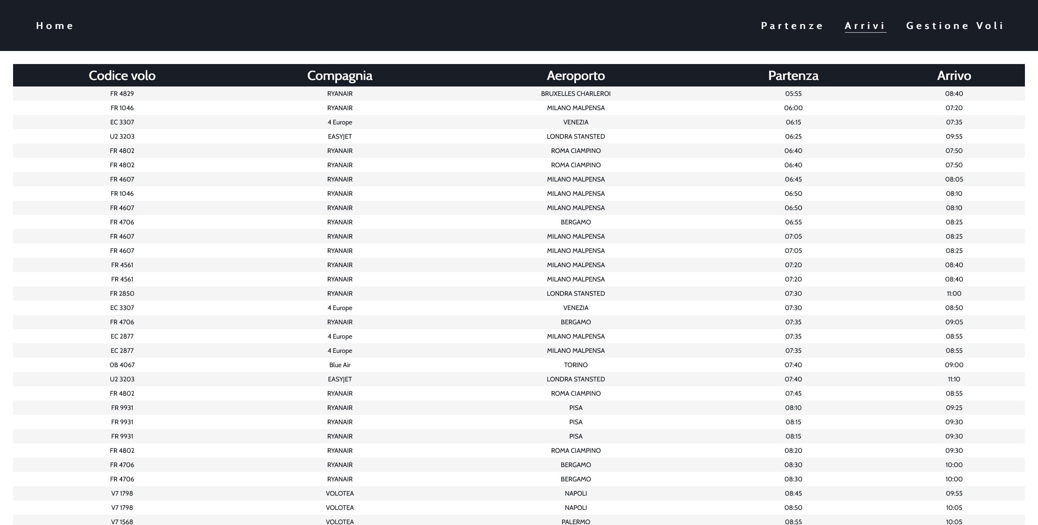
Task: Click the 08:50 arrival for 07:30 Venezia flight
Action: pyautogui.click(x=954, y=308)
